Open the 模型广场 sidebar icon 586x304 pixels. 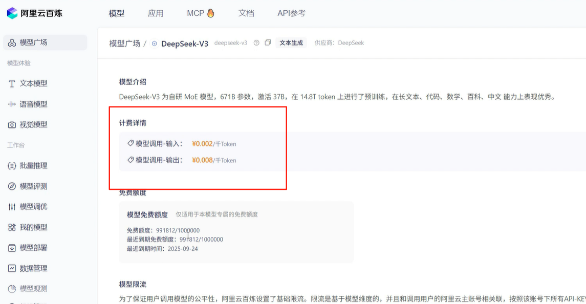click(x=12, y=42)
